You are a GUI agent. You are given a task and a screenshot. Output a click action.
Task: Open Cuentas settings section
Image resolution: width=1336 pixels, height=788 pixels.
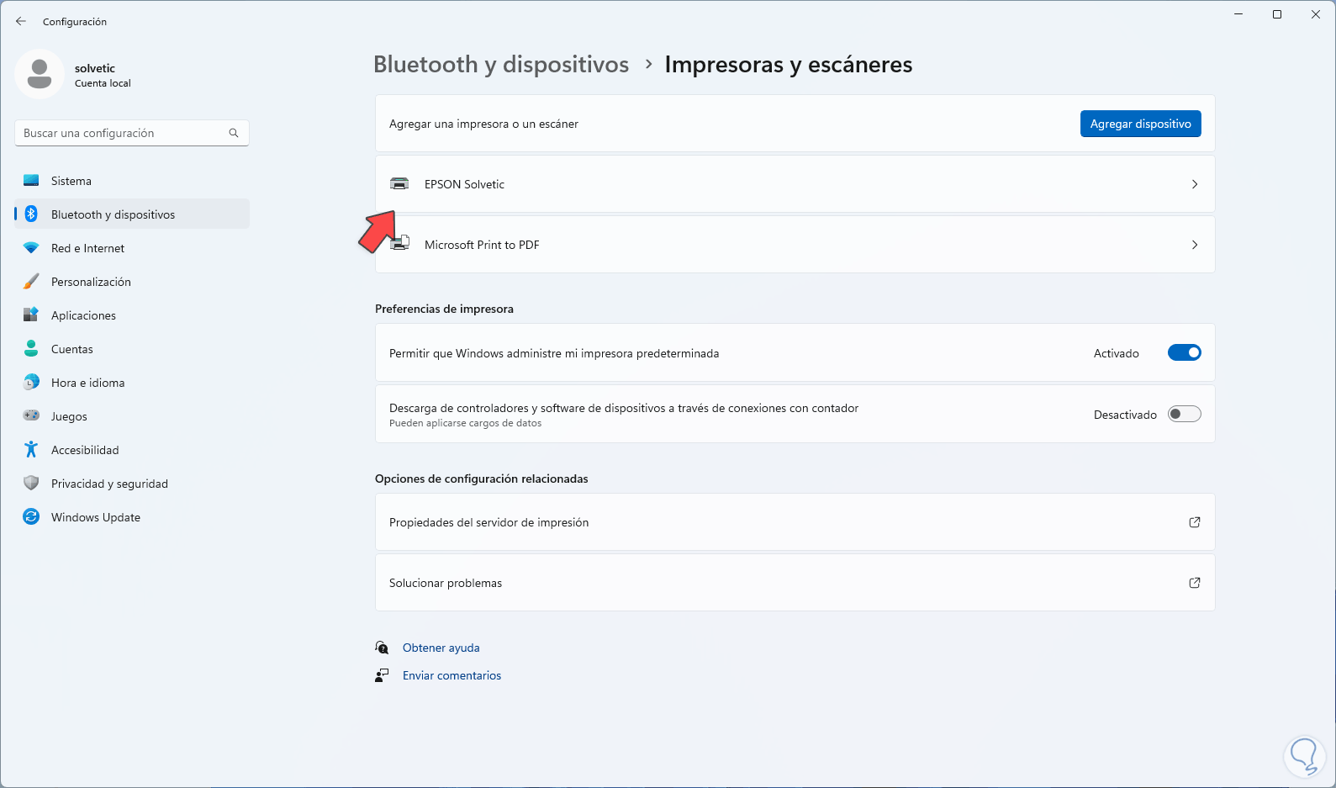pyautogui.click(x=132, y=349)
